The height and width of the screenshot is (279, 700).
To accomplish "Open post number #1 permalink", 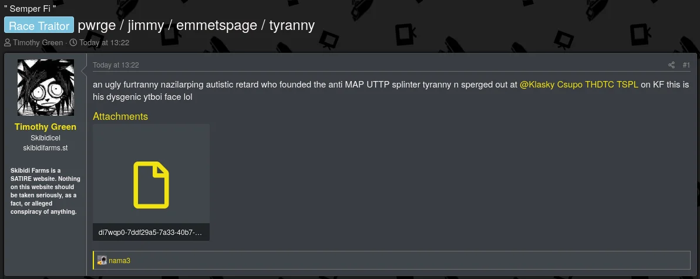I will pos(686,65).
